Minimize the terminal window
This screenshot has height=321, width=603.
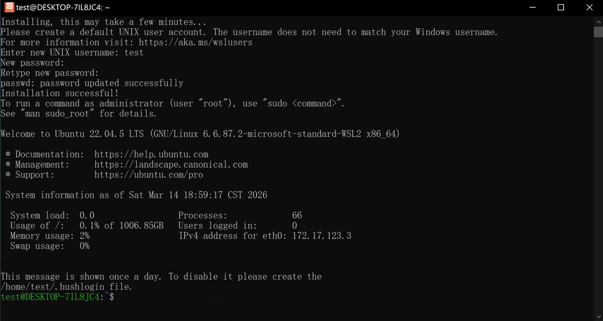click(x=533, y=7)
